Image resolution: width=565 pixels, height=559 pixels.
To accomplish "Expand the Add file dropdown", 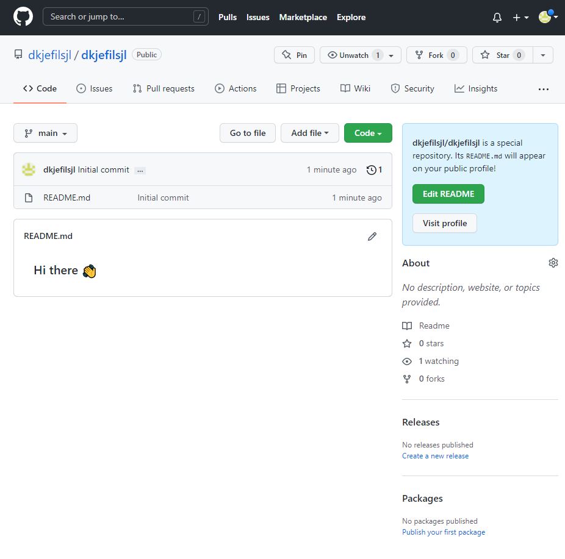I will (310, 133).
